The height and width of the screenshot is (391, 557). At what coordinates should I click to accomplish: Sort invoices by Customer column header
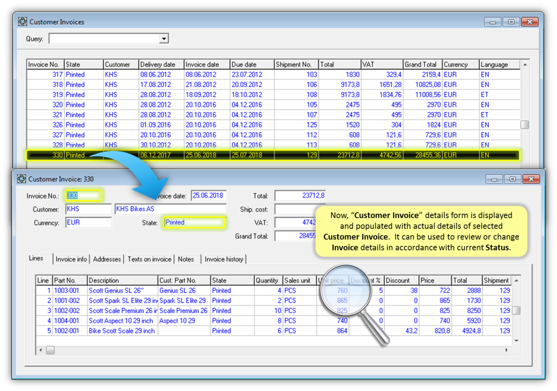pos(121,64)
